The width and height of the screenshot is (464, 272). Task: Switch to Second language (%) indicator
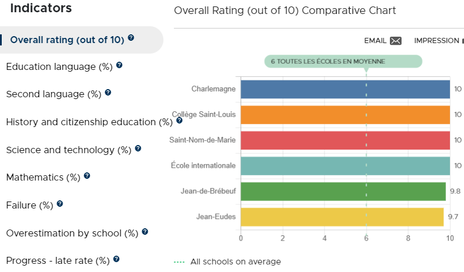click(54, 94)
